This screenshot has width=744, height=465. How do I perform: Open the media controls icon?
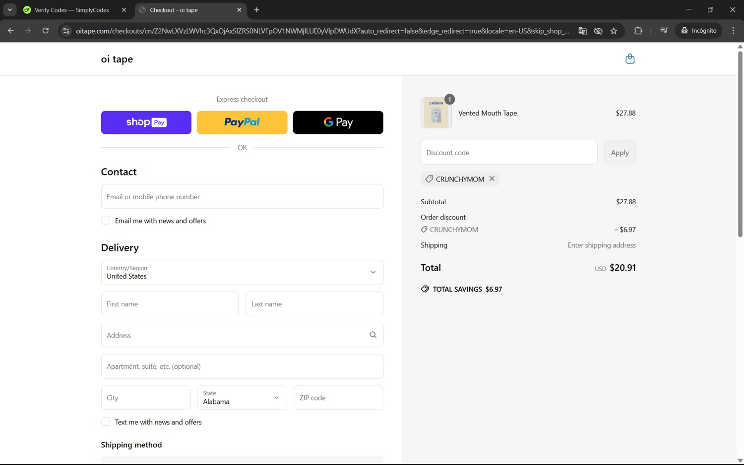[664, 31]
